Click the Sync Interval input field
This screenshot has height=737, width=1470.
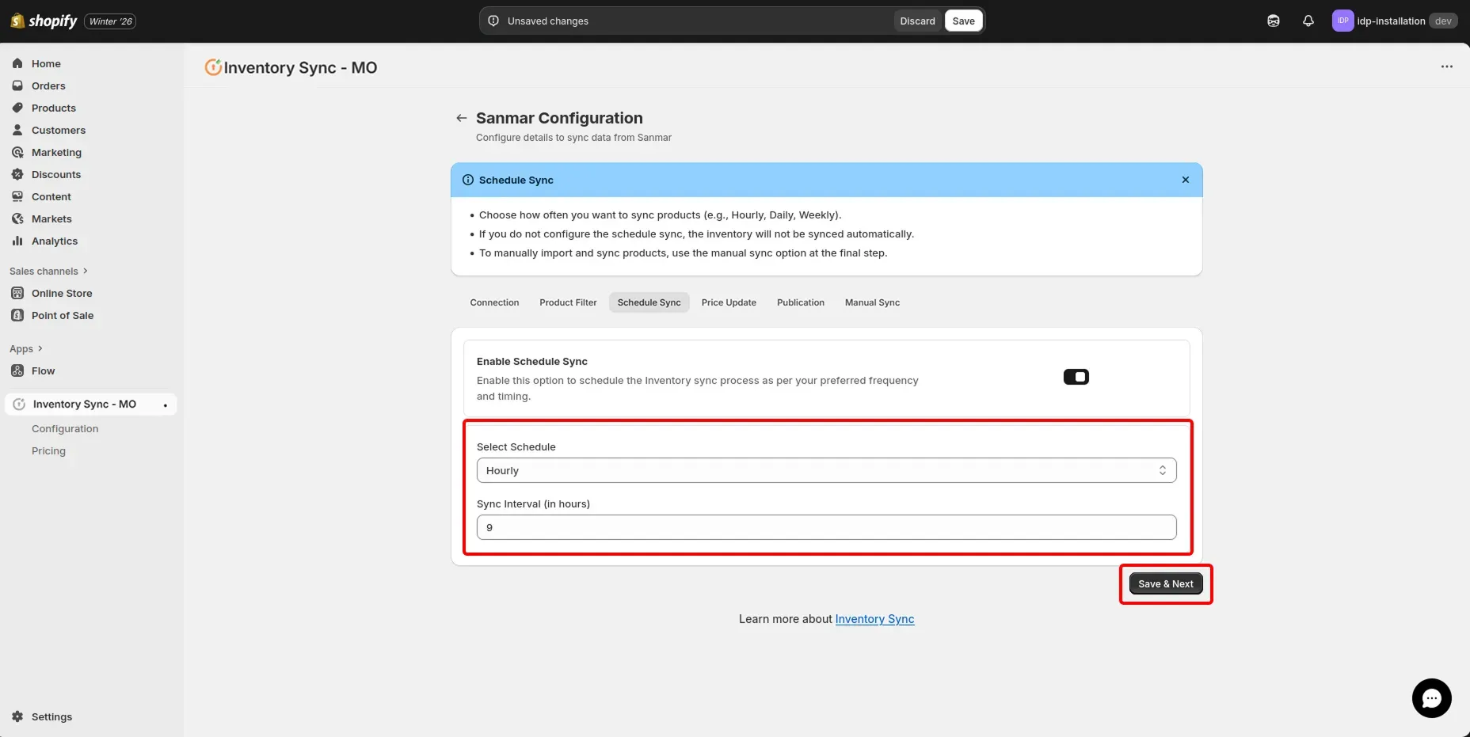826,527
